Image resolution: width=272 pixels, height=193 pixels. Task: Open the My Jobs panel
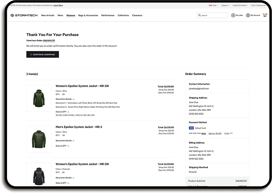tap(237, 15)
